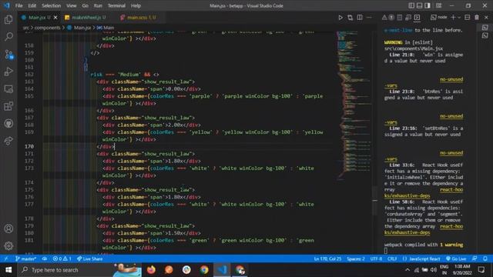Open notifications bell in status bar
The height and width of the screenshot is (277, 493).
pyautogui.click(x=485, y=259)
